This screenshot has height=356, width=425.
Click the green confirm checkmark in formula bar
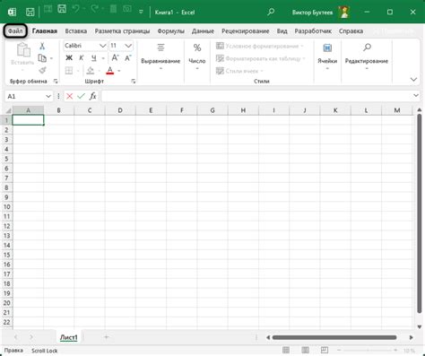coord(81,96)
